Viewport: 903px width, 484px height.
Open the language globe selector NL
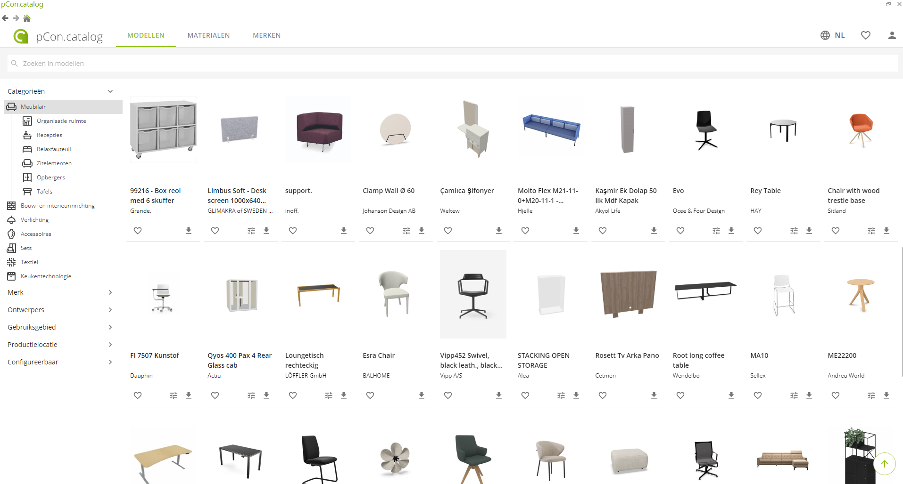click(x=833, y=35)
